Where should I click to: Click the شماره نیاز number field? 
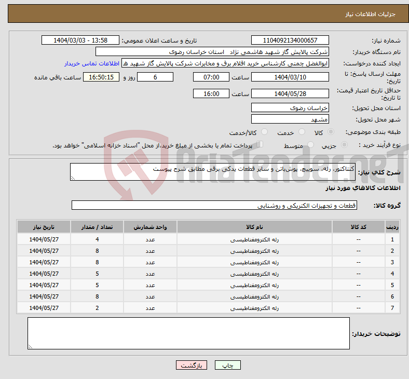pyautogui.click(x=290, y=40)
